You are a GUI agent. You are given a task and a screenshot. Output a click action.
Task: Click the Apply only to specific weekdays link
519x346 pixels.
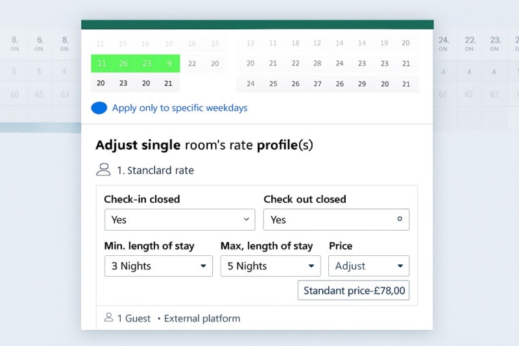[180, 108]
